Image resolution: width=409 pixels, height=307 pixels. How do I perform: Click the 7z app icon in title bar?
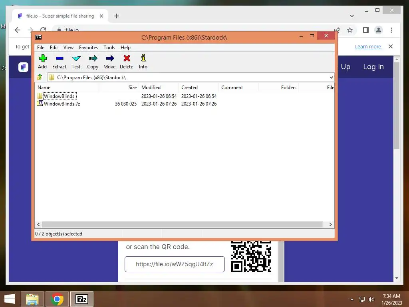(x=38, y=37)
